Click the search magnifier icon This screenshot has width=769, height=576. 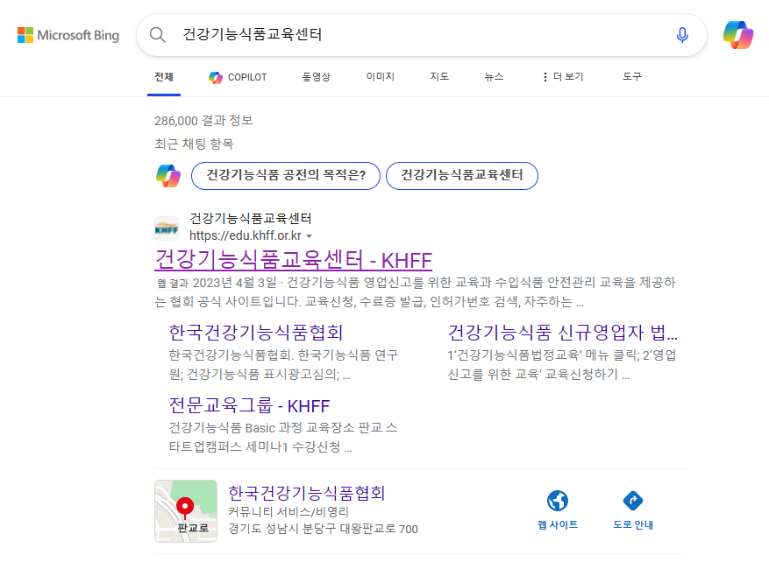coord(158,35)
